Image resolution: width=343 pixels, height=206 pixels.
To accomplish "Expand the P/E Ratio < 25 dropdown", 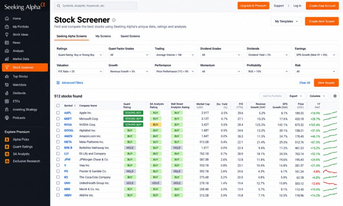I will [x=80, y=71].
